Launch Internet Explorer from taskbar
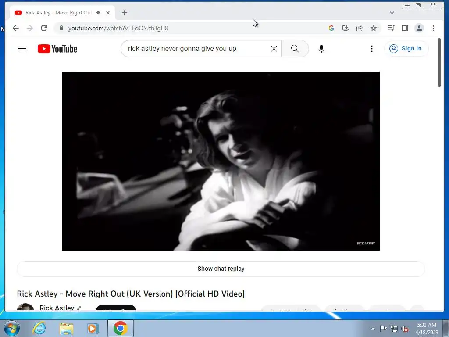449x337 pixels. point(39,328)
